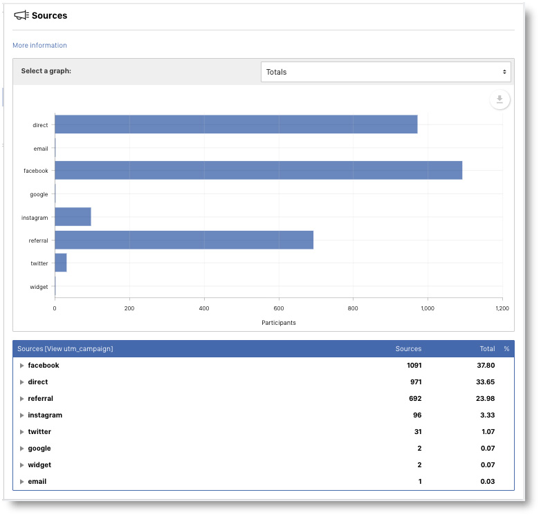
Task: Expand the instagram source row
Action: (22, 415)
